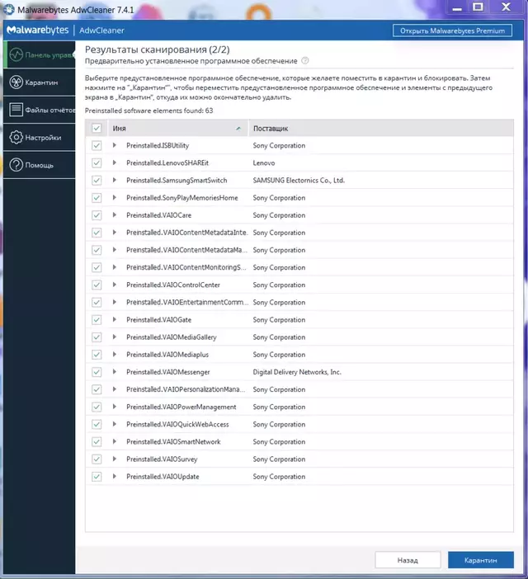Click Preinstalled software elements found: 63 text
Image resolution: width=528 pixels, height=579 pixels.
click(149, 111)
